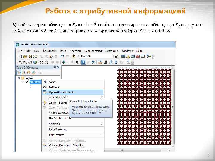This screenshot has height=161, width=215.
Task: Open a map with the folder icon
Action: 25,56
